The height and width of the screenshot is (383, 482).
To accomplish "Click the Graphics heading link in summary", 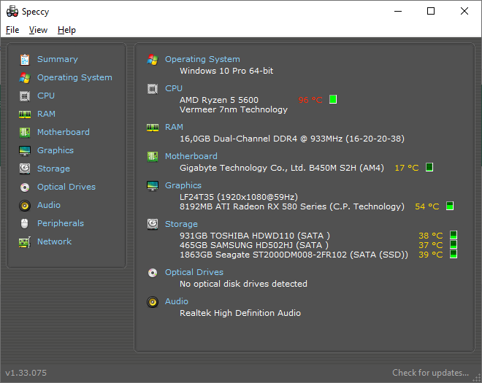I will pos(183,185).
